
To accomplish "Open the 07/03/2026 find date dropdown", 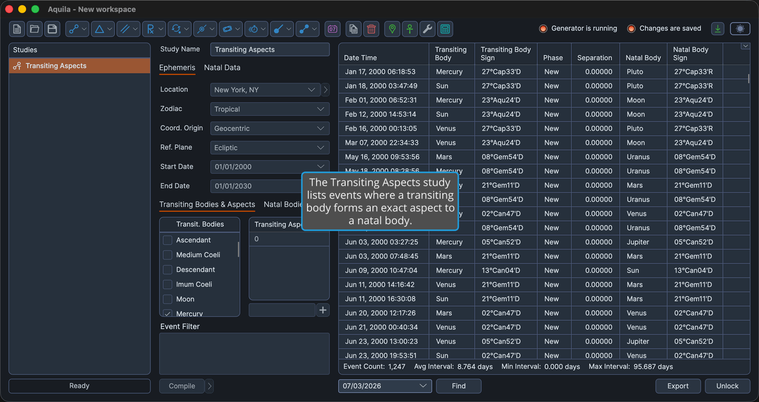I will pyautogui.click(x=385, y=386).
